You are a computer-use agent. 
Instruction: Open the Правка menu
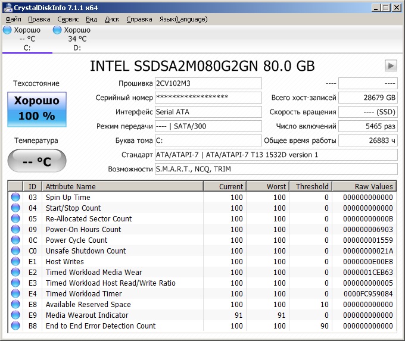pyautogui.click(x=39, y=20)
